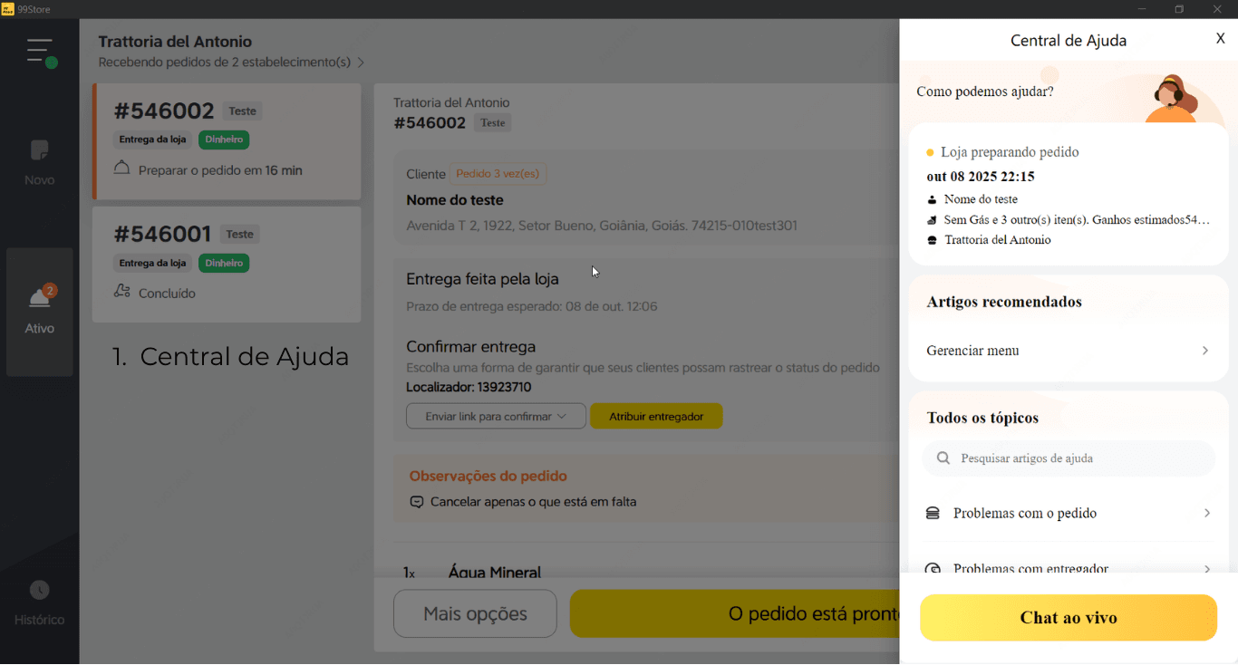Open Problemas com entregador topic
The image size is (1238, 665).
point(1068,568)
